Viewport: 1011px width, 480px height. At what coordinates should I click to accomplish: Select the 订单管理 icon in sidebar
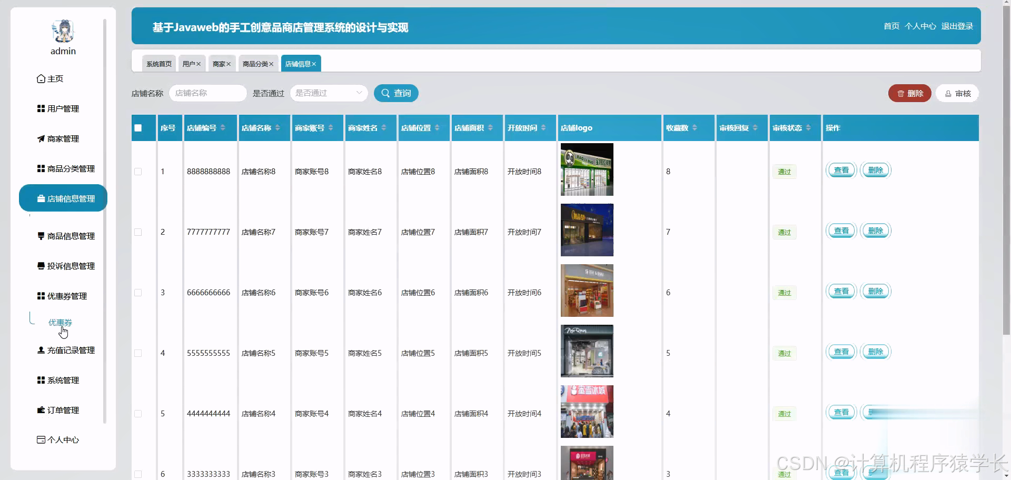(x=41, y=410)
